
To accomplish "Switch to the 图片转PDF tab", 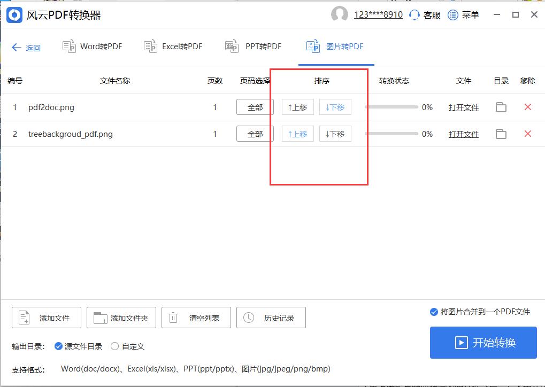I will [336, 46].
